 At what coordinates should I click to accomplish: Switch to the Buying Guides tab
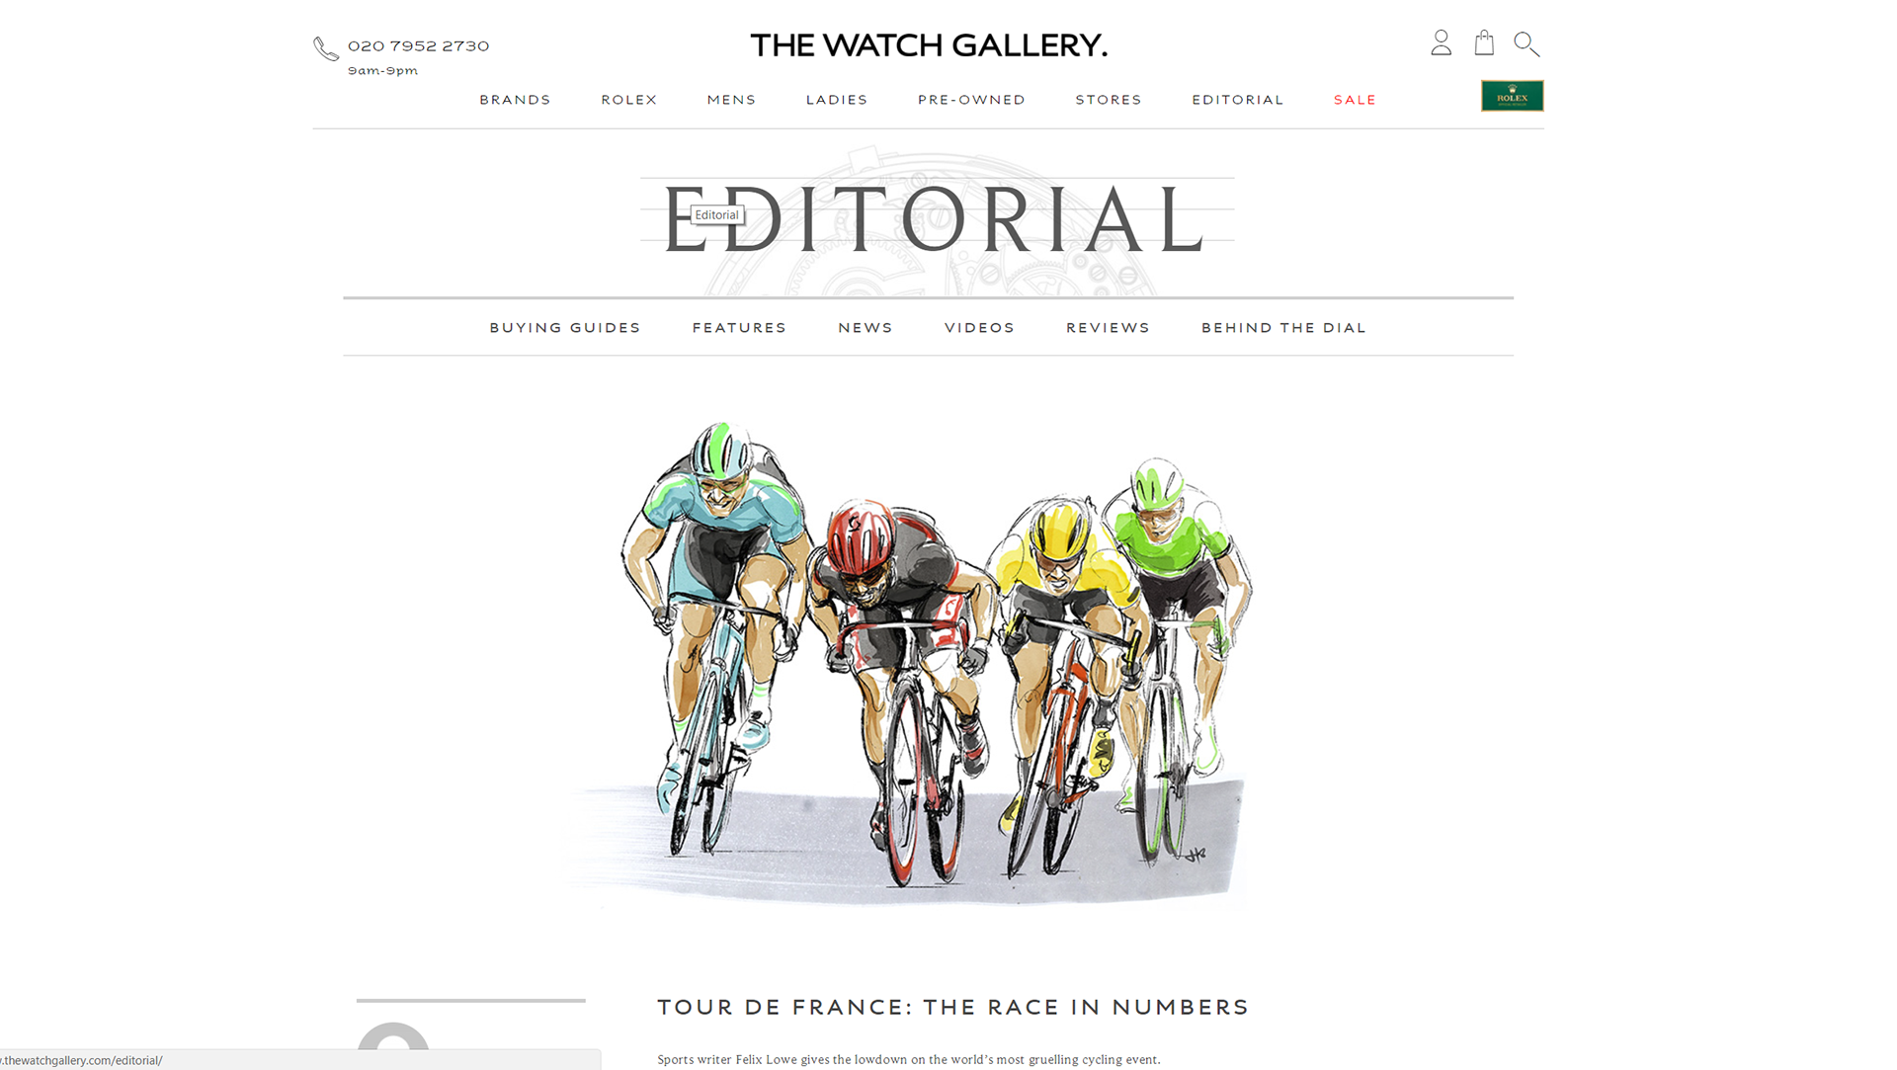(x=565, y=328)
